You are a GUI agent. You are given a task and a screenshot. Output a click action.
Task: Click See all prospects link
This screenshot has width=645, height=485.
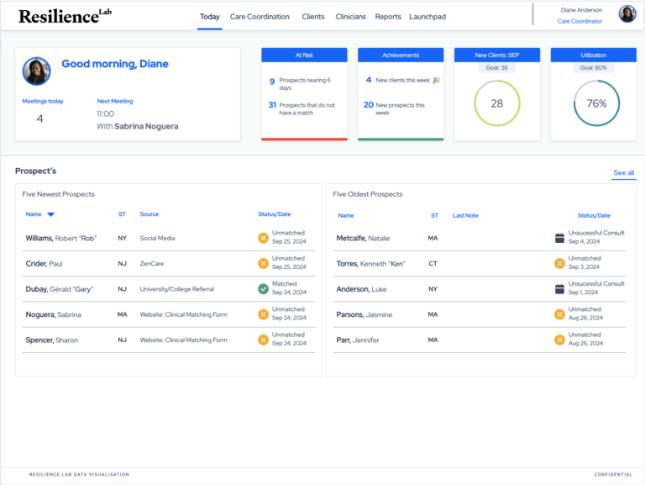coord(624,172)
